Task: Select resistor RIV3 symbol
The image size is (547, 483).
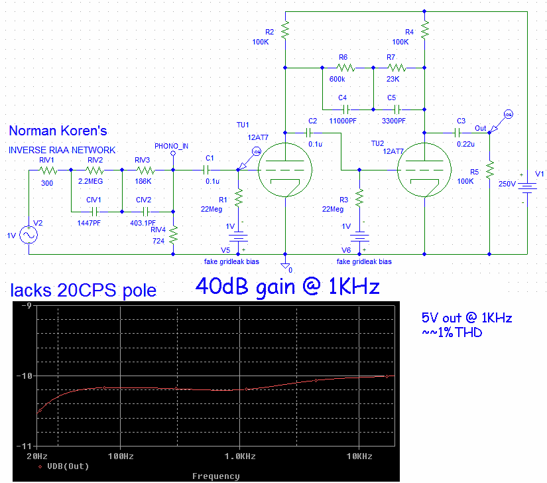Action: tap(146, 171)
